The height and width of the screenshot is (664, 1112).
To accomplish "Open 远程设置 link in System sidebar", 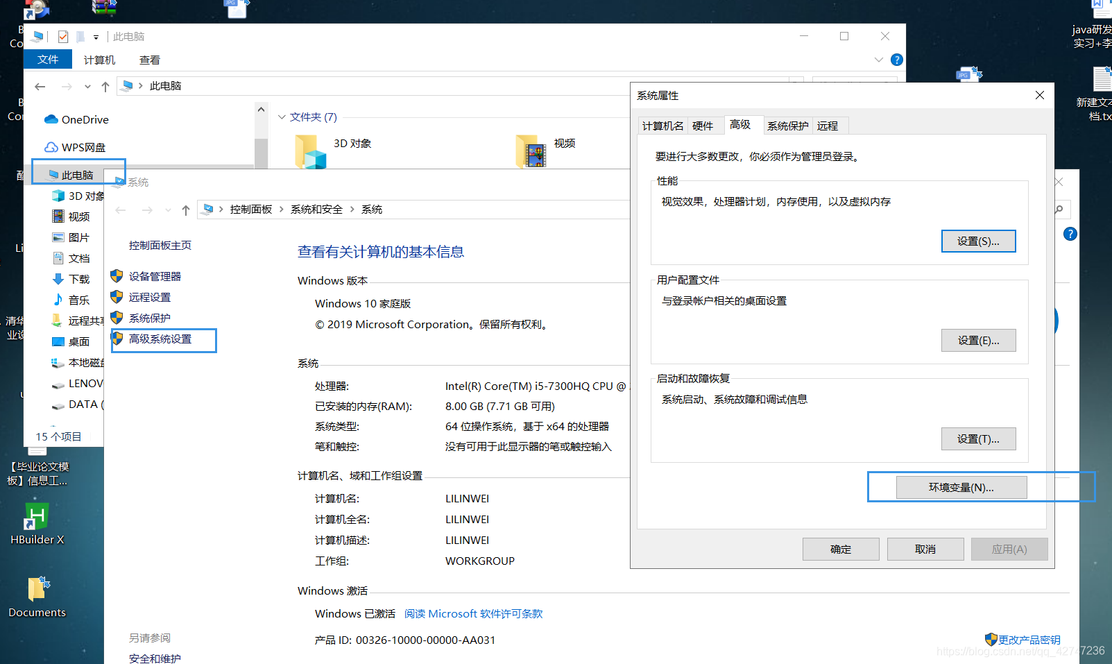I will click(x=149, y=297).
